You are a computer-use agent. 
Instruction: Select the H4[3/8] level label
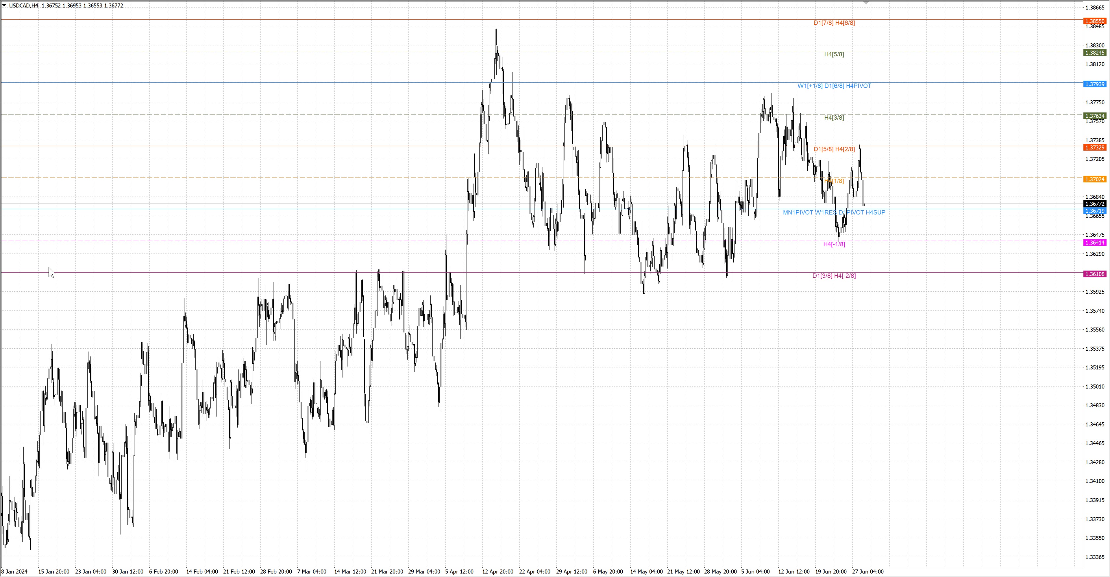click(x=834, y=118)
